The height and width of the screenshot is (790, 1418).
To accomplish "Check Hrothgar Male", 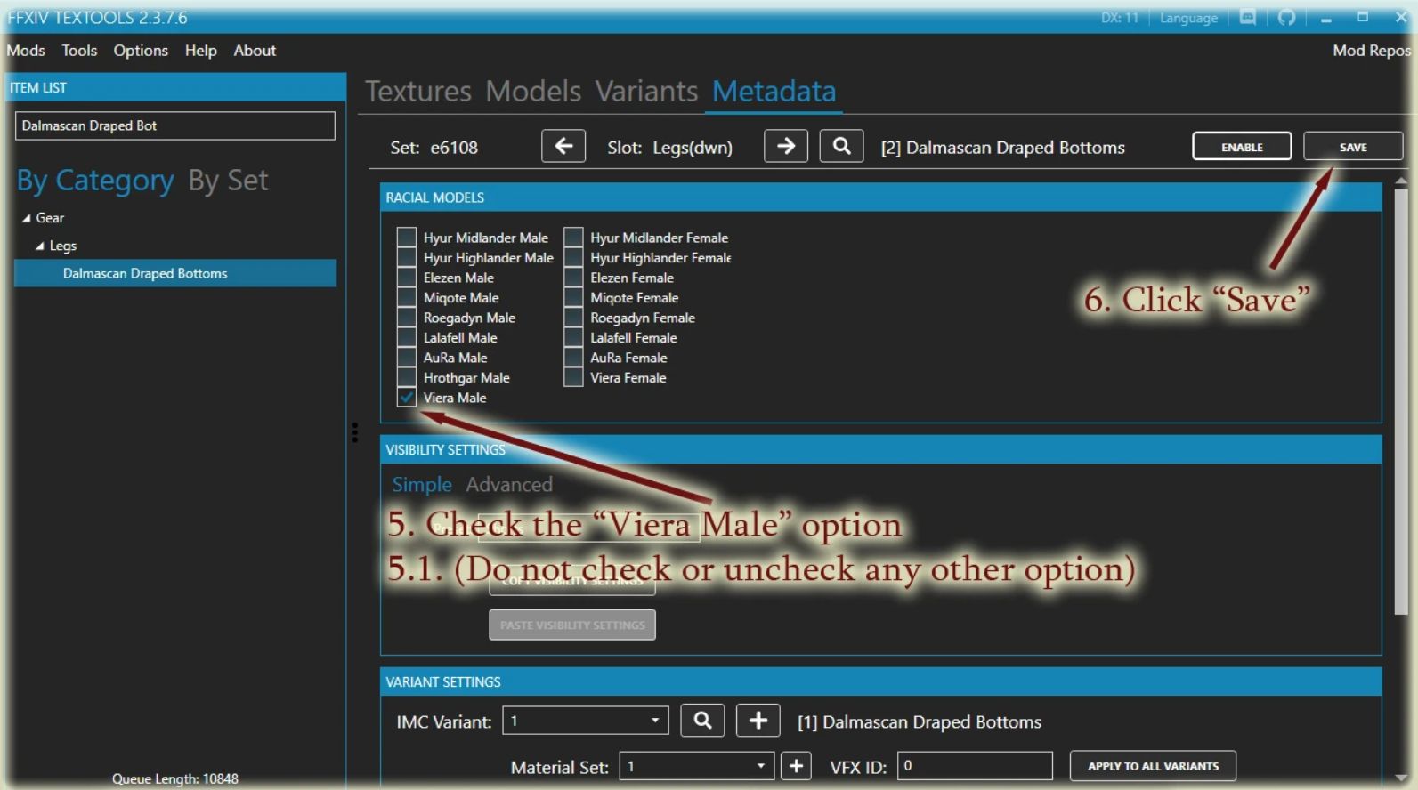I will pos(407,378).
